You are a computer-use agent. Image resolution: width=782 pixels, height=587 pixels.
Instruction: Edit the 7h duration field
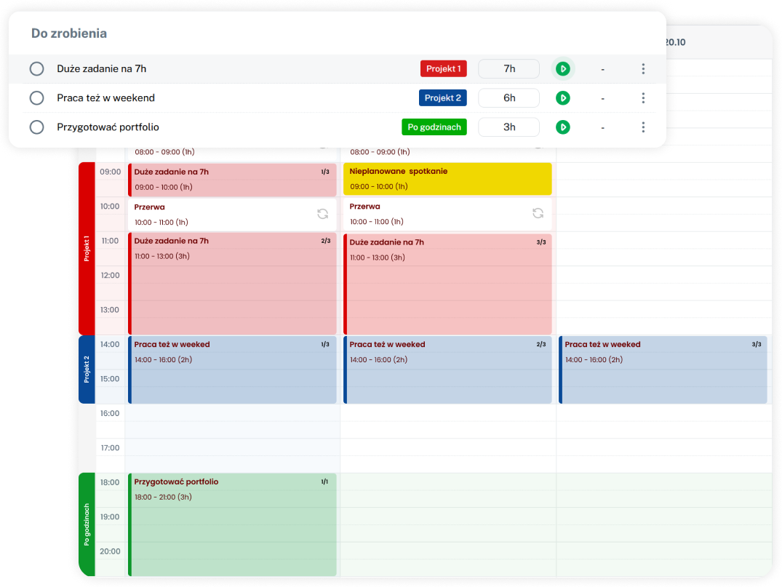pyautogui.click(x=508, y=68)
